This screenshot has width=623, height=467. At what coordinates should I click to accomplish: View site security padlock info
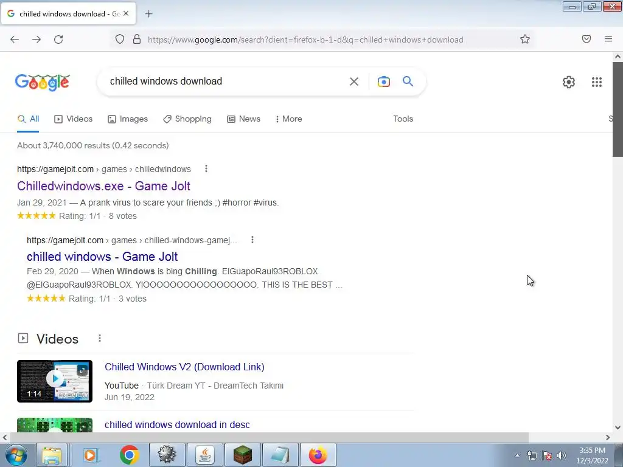click(137, 40)
